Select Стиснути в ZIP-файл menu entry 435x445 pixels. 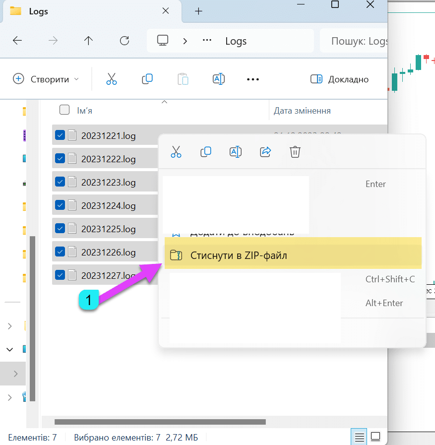pos(293,255)
